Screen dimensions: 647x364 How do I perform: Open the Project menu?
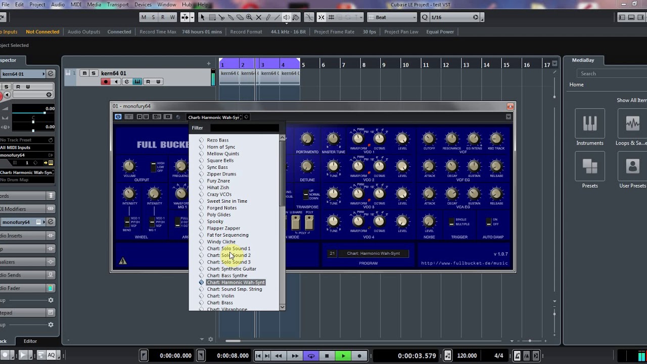tap(37, 5)
